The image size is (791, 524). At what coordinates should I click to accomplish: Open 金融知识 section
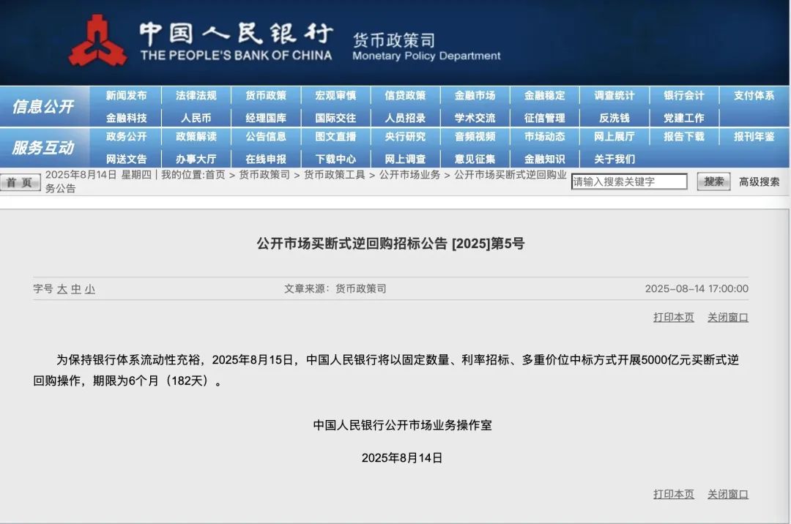pos(544,160)
